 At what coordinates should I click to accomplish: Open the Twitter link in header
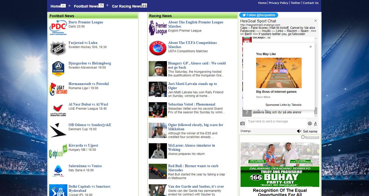coord(295,3)
